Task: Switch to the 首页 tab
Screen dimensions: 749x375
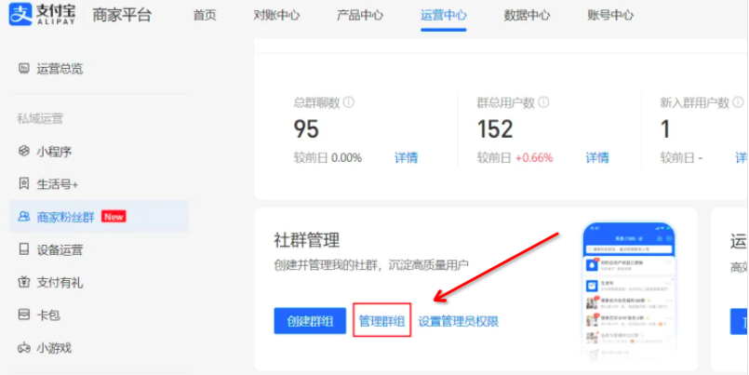Action: point(205,16)
